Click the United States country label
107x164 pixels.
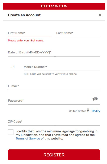[x=77, y=111]
